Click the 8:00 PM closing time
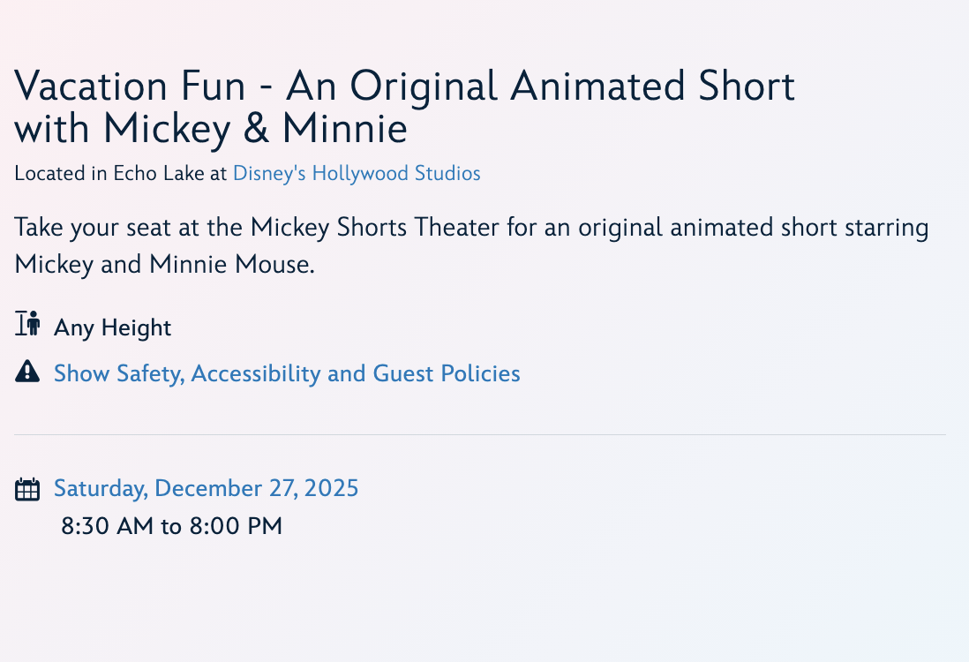Screen dimensions: 969x662 click(x=236, y=527)
